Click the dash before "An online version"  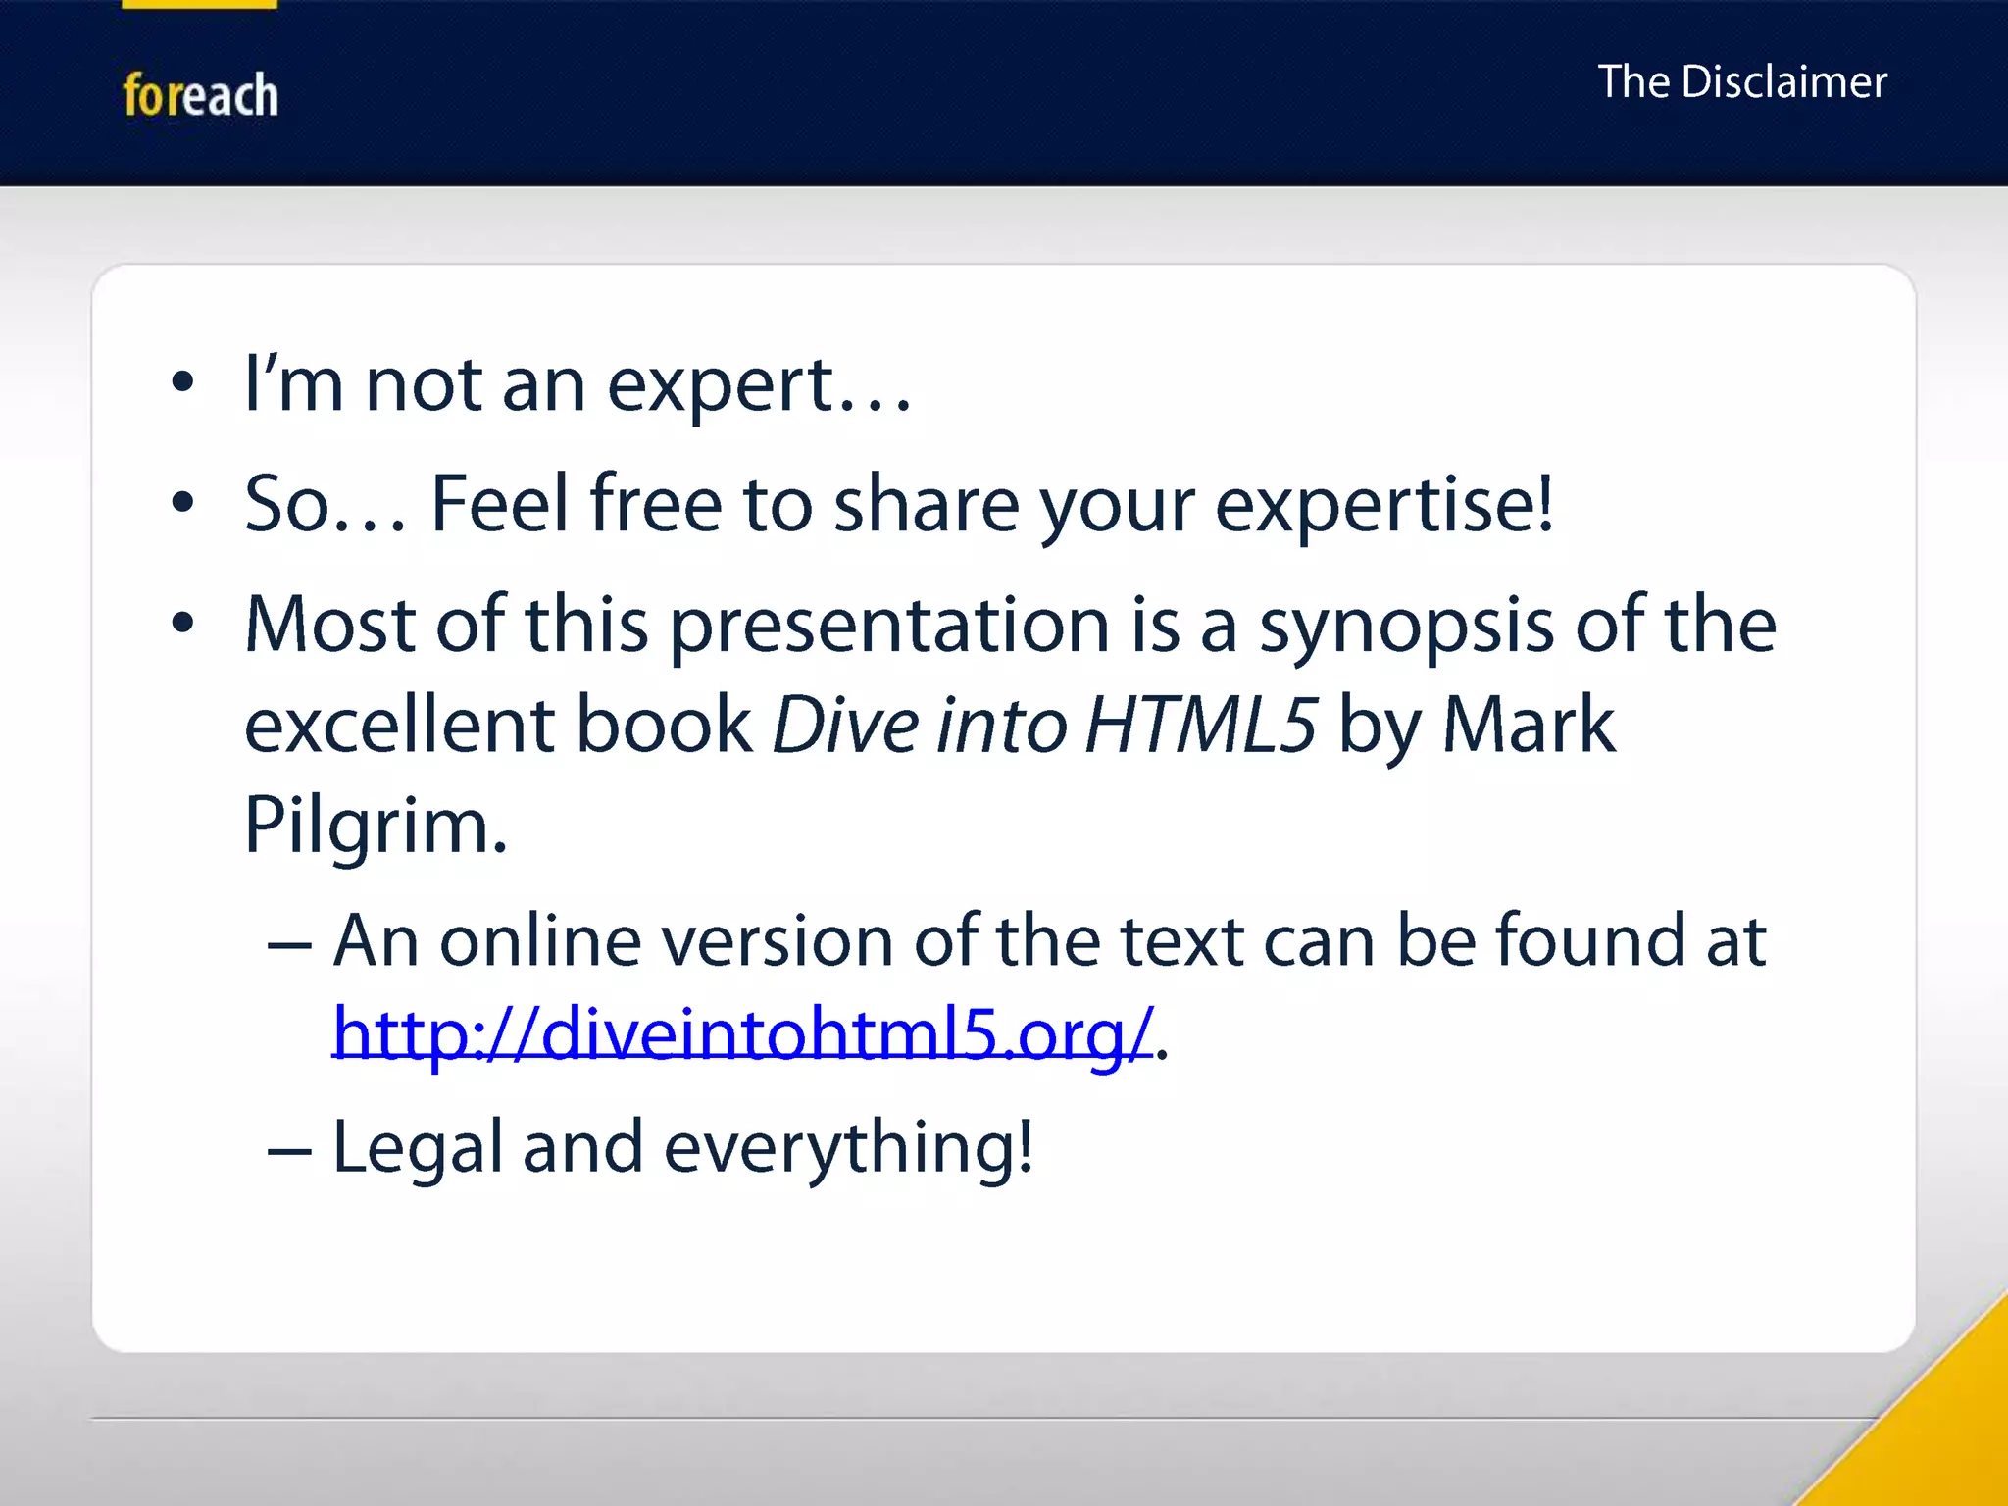point(289,946)
